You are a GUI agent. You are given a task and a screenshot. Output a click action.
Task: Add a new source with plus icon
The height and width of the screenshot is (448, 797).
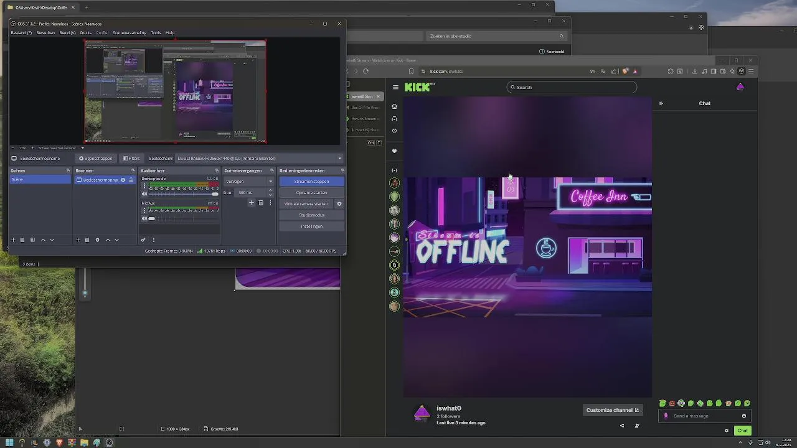78,240
